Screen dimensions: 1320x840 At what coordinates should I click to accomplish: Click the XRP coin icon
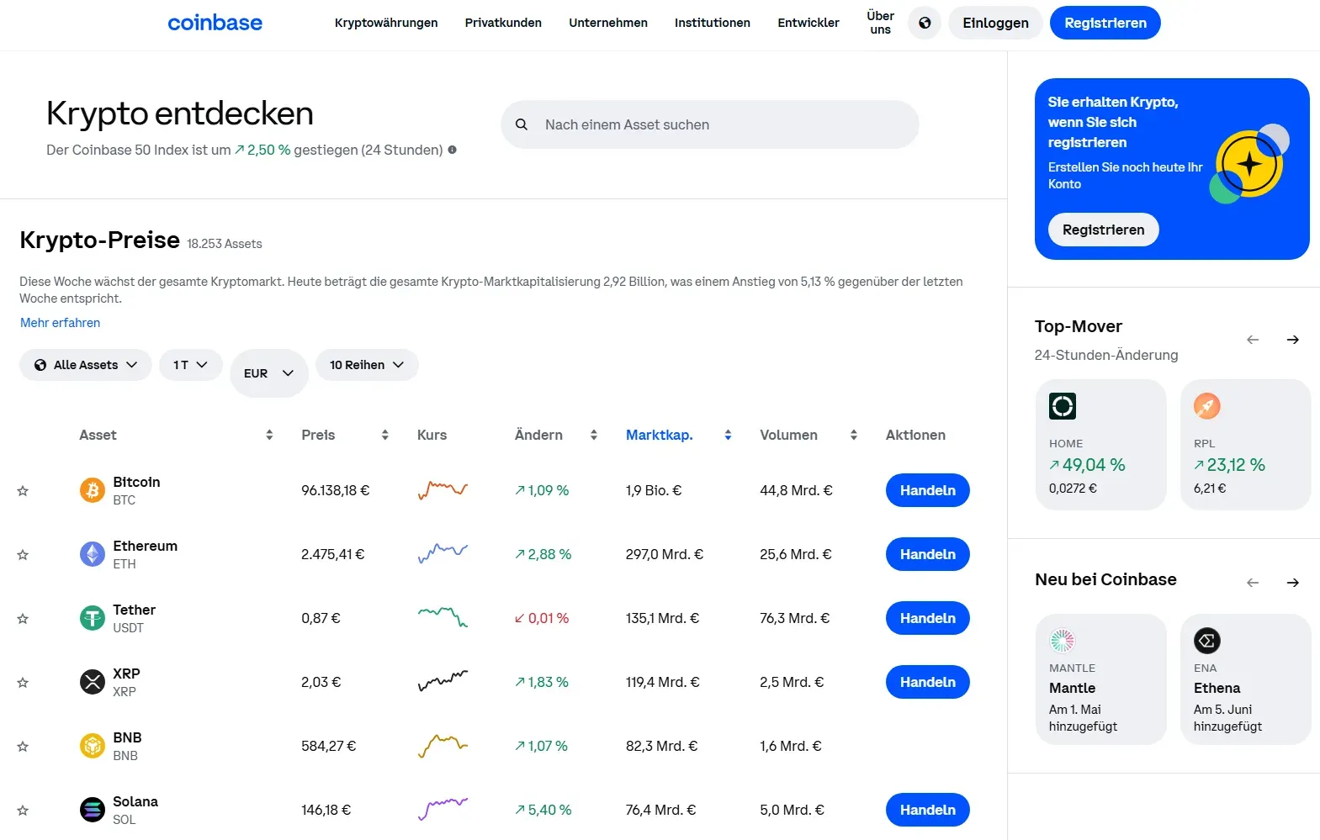point(92,682)
